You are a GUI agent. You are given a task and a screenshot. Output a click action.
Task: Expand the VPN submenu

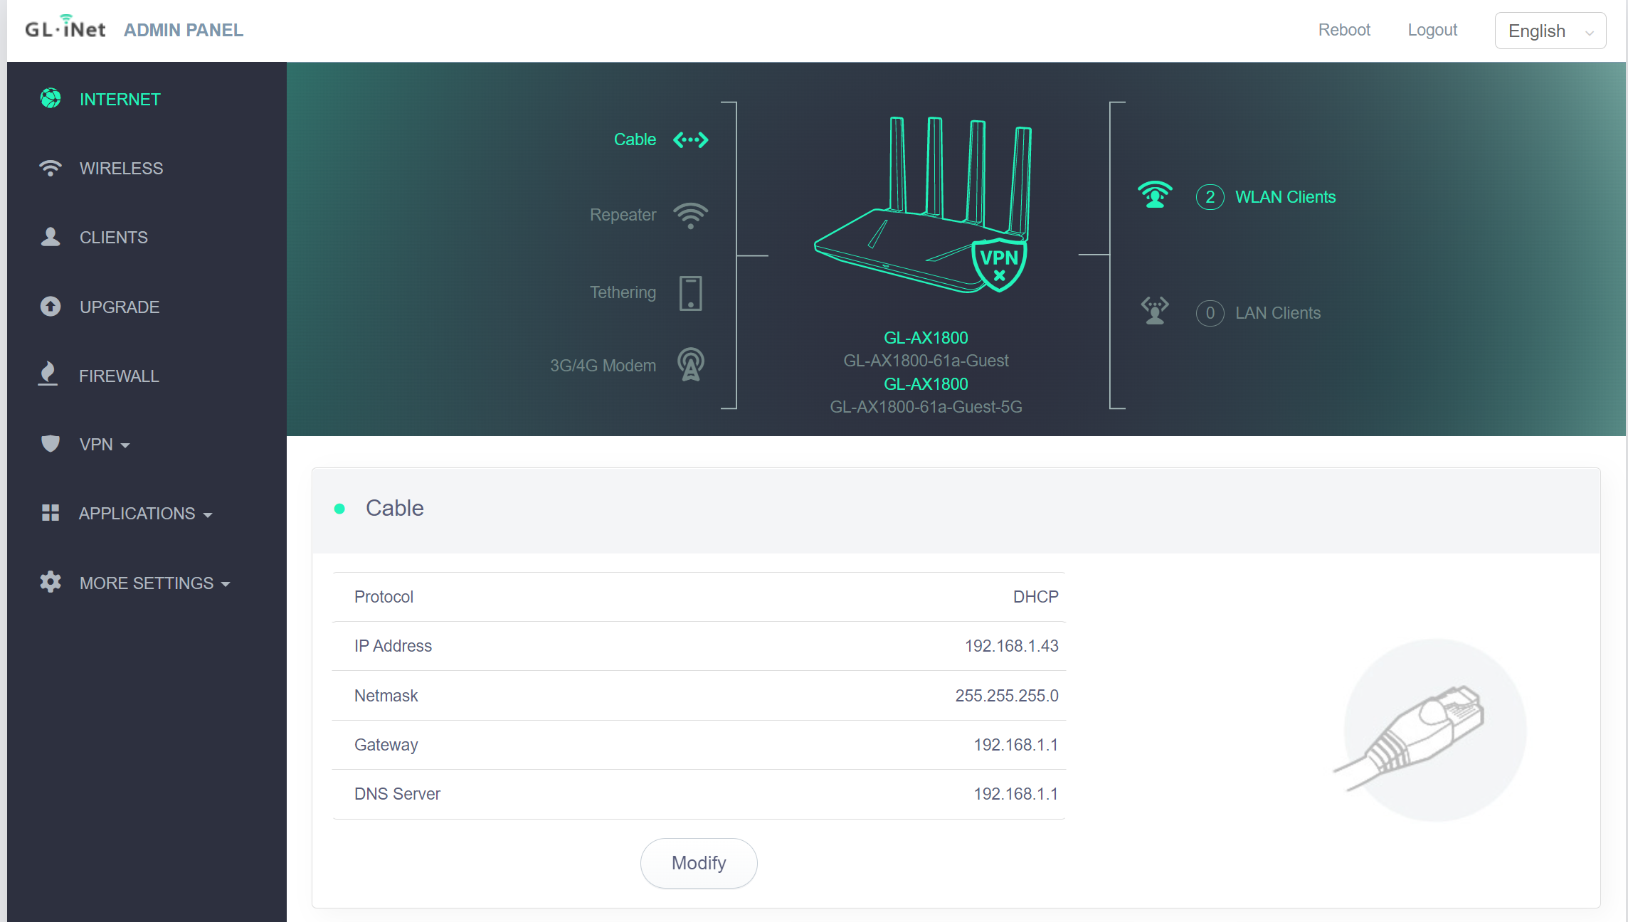105,444
